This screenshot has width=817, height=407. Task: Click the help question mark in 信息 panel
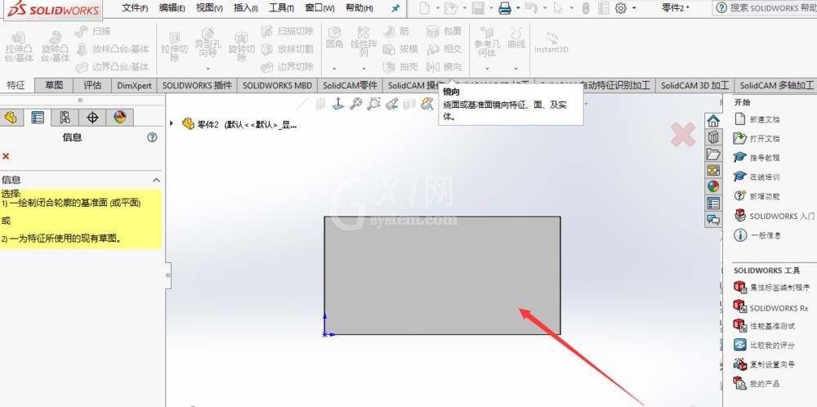click(x=152, y=137)
